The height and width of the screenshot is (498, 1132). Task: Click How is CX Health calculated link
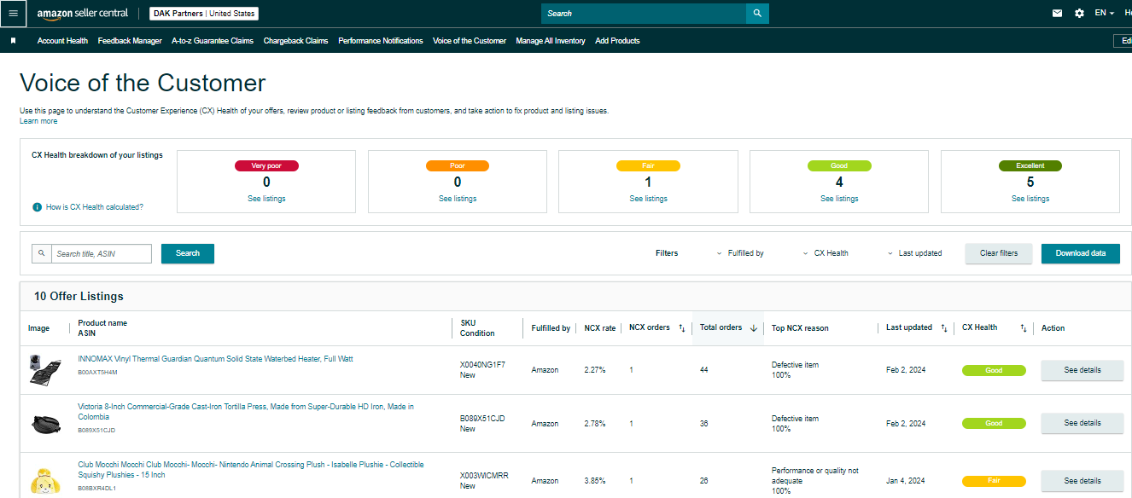coord(95,207)
